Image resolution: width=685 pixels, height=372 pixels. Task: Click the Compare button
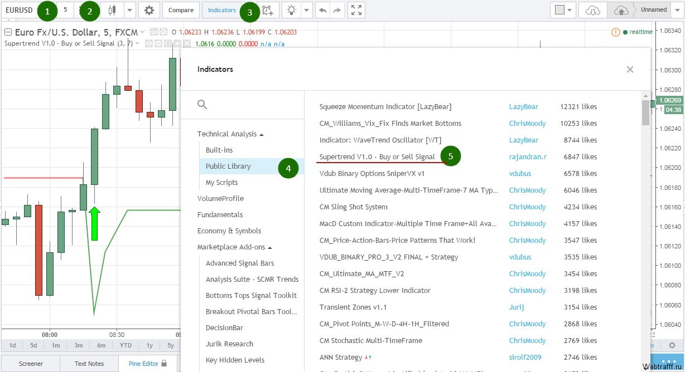tap(181, 9)
